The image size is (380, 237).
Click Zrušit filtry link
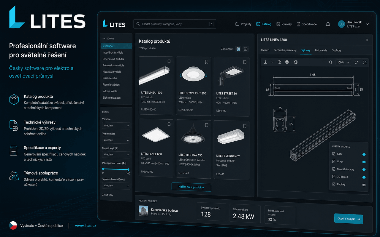[108, 195]
